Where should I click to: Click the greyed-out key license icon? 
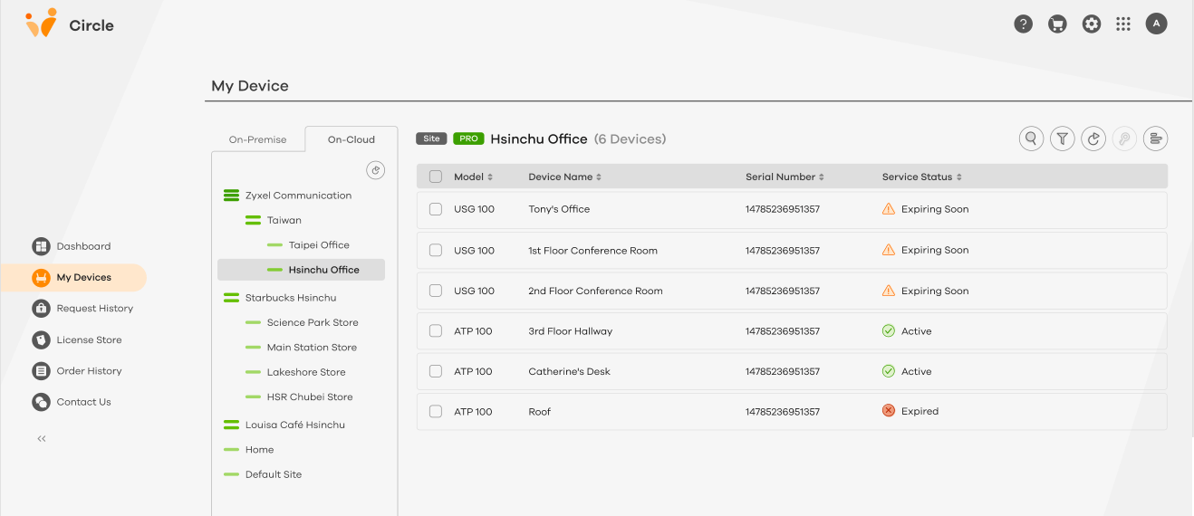[1124, 139]
